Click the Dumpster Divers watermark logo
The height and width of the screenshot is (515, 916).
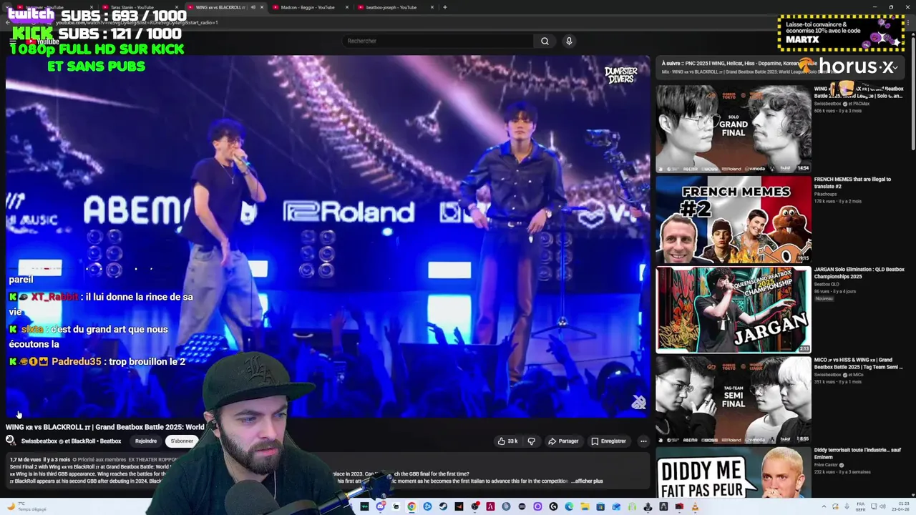point(620,75)
